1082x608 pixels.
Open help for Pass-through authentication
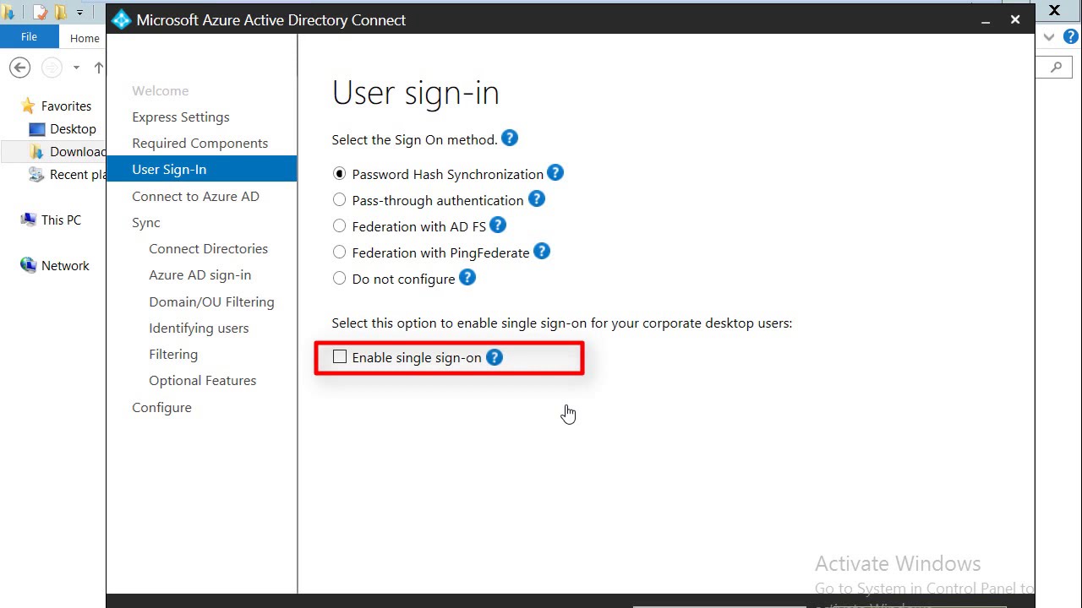(x=537, y=199)
